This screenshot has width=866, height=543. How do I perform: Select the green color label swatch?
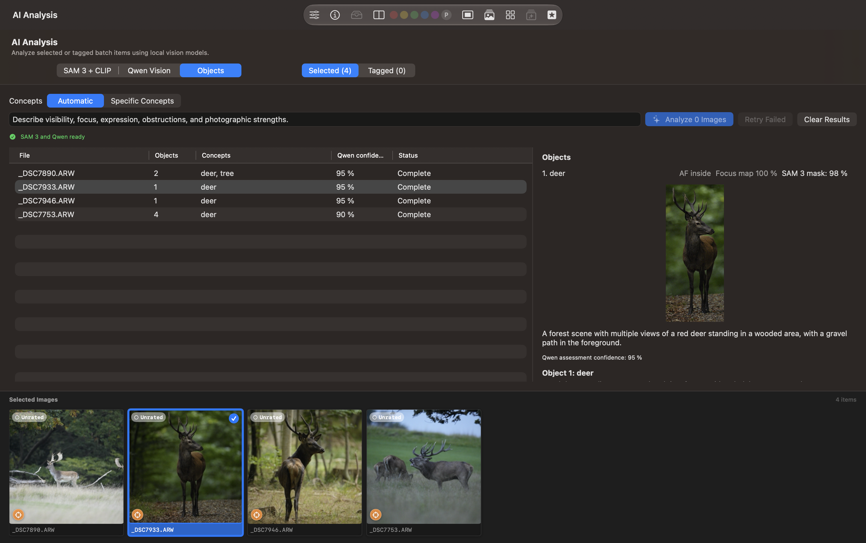[x=414, y=15]
